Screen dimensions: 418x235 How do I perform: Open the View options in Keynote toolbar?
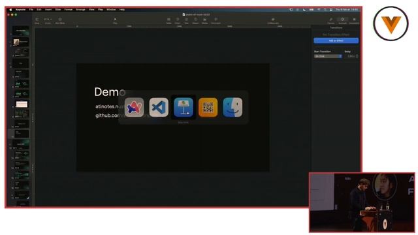pyautogui.click(x=37, y=21)
